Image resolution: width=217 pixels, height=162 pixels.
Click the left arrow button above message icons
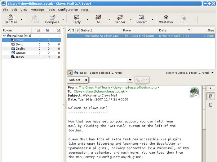210,88
